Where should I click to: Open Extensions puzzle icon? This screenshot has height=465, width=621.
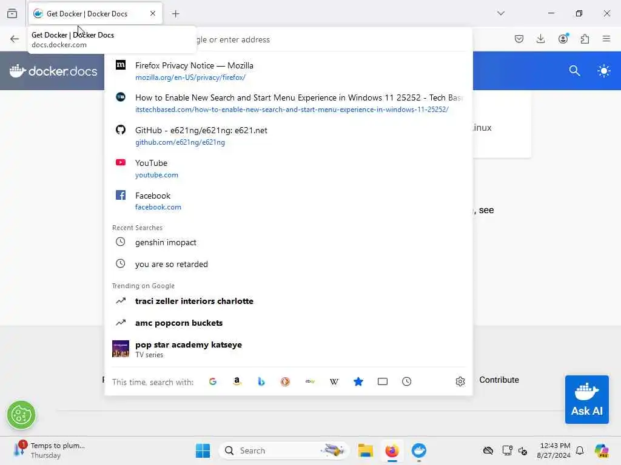point(585,39)
